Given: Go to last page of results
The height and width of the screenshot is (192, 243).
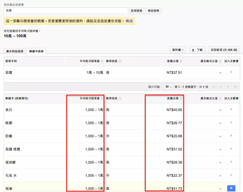Looking at the screenshot, I should click(235, 87).
